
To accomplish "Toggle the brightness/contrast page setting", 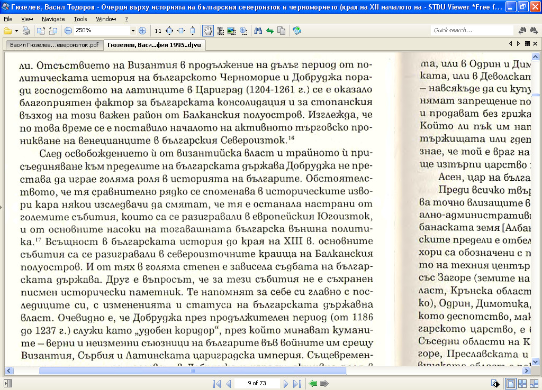I will (495, 384).
